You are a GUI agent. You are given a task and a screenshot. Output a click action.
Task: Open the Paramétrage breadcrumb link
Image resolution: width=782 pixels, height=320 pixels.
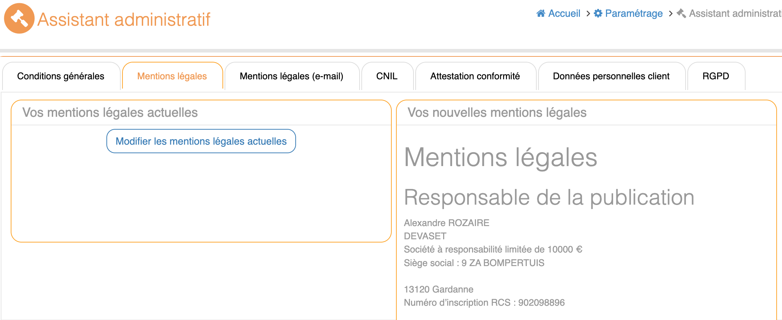634,14
